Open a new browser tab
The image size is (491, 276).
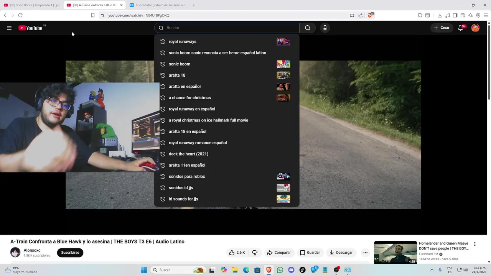point(194,5)
